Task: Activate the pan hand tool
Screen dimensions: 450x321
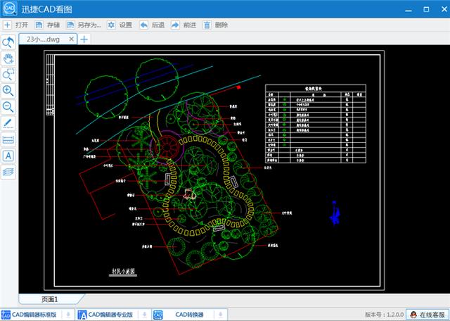Action: (x=8, y=58)
